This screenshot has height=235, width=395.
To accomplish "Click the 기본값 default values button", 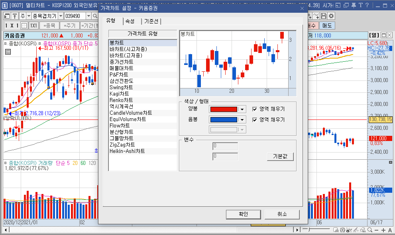I will pos(280,157).
